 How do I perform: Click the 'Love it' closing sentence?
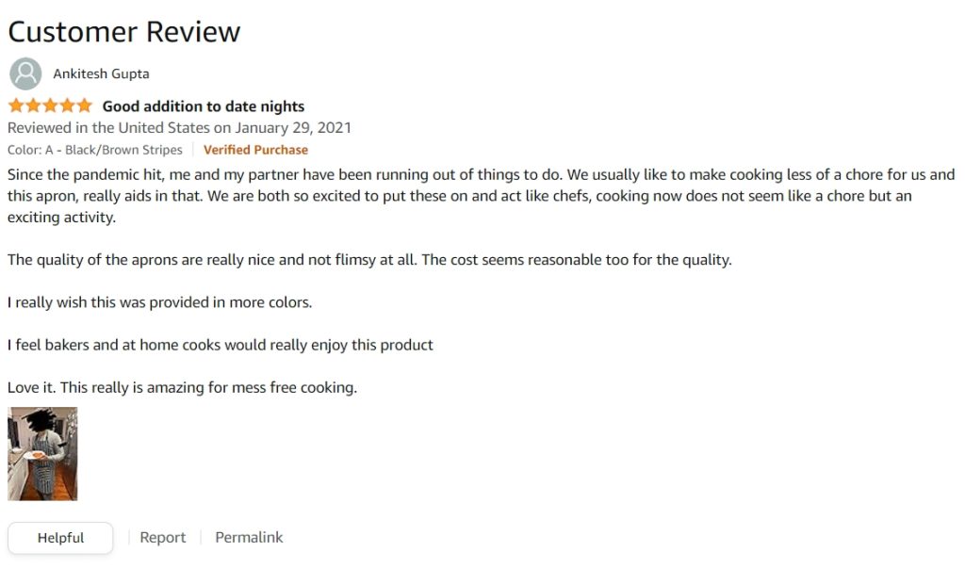click(182, 388)
